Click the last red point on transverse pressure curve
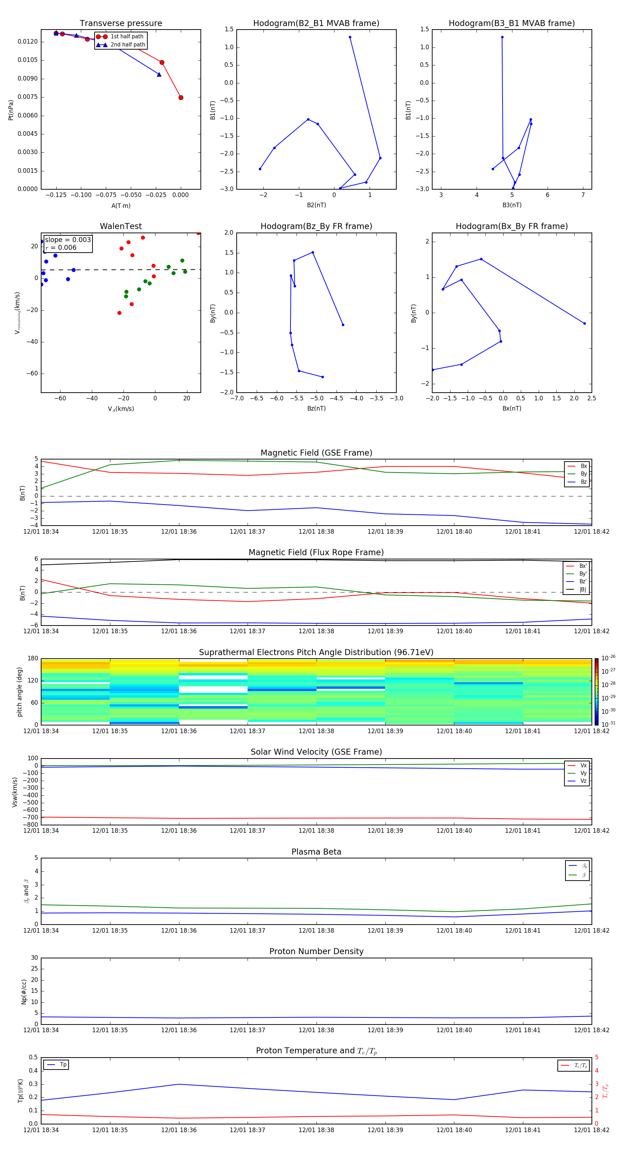Image resolution: width=633 pixels, height=1161 pixels. (181, 97)
